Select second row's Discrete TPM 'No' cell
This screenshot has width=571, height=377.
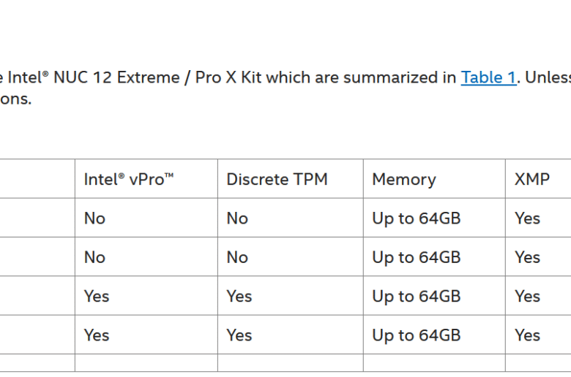pyautogui.click(x=290, y=256)
